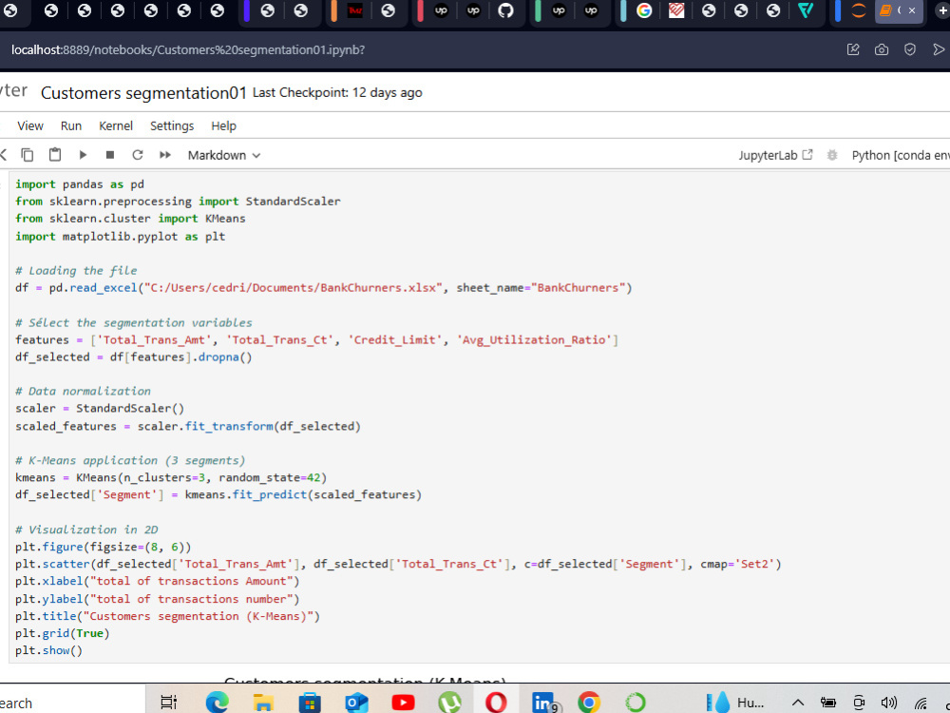The height and width of the screenshot is (713, 950).
Task: Open notebook in JupyterLab
Action: pos(775,155)
